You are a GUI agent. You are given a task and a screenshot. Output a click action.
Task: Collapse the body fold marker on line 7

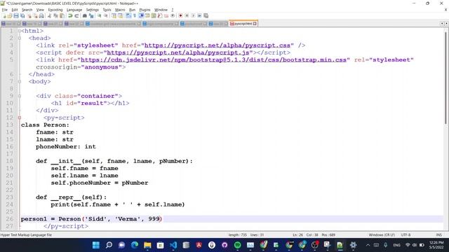pos(20,81)
